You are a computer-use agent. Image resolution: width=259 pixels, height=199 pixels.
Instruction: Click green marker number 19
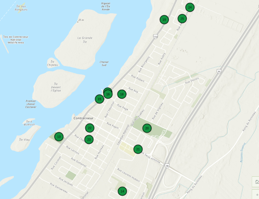[164, 20]
